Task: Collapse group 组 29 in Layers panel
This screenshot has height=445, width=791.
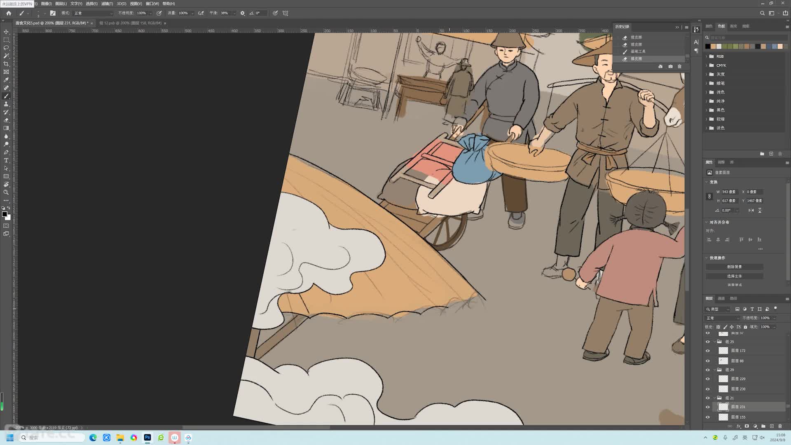Action: [x=715, y=370]
